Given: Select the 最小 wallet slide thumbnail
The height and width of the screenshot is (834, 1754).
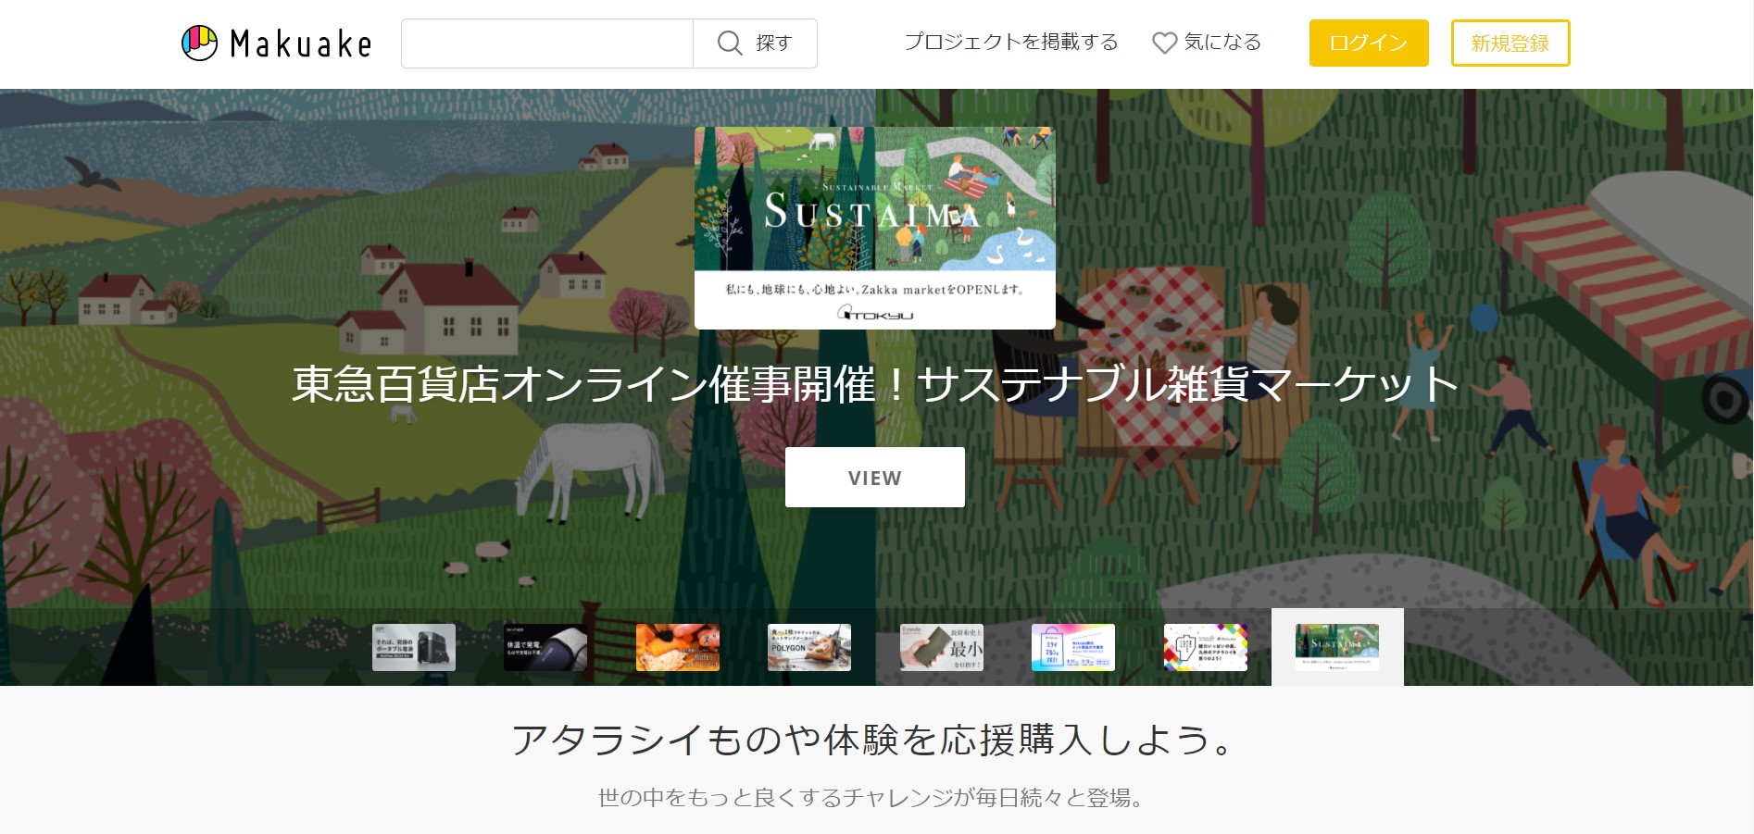Looking at the screenshot, I should 942,647.
